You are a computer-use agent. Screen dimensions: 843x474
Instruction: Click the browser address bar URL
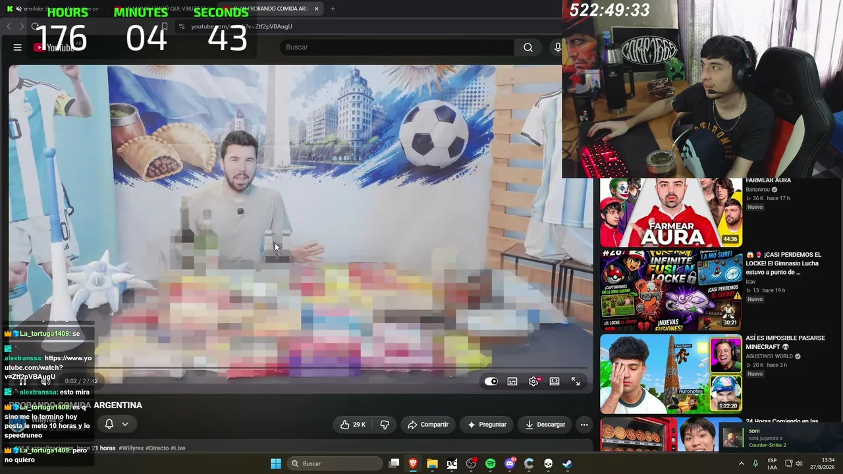[241, 26]
